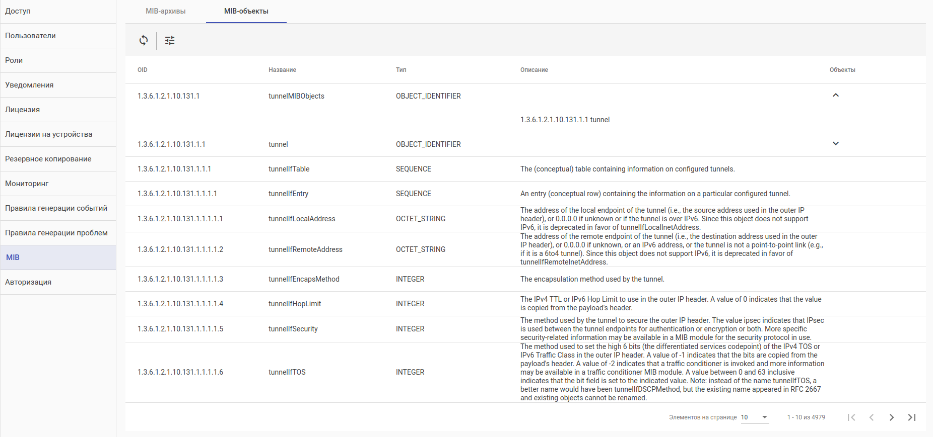This screenshot has width=933, height=437.
Task: Jump to the last page
Action: pos(912,417)
